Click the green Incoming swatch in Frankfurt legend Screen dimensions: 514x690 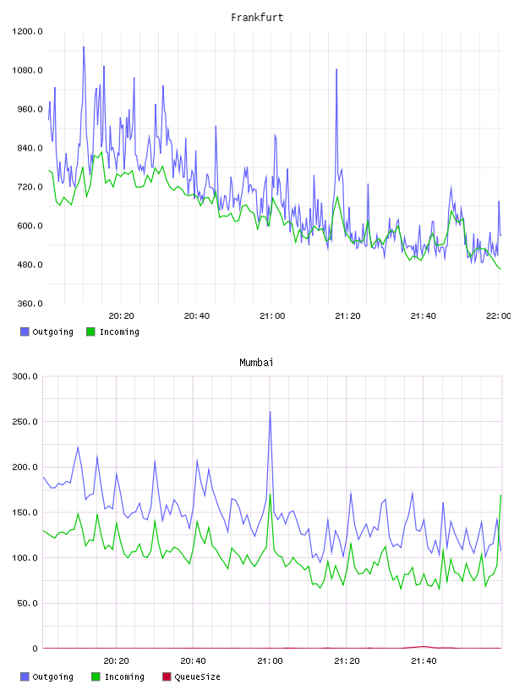[x=90, y=331]
